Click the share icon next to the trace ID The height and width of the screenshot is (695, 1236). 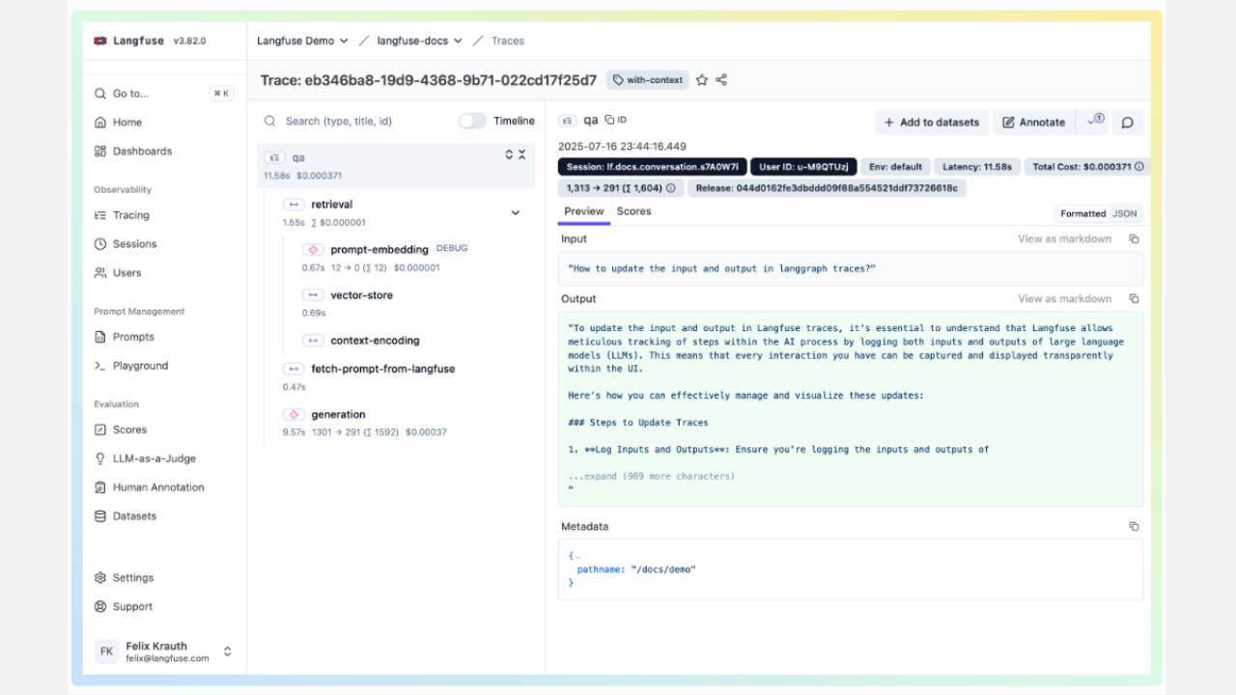[x=721, y=80]
